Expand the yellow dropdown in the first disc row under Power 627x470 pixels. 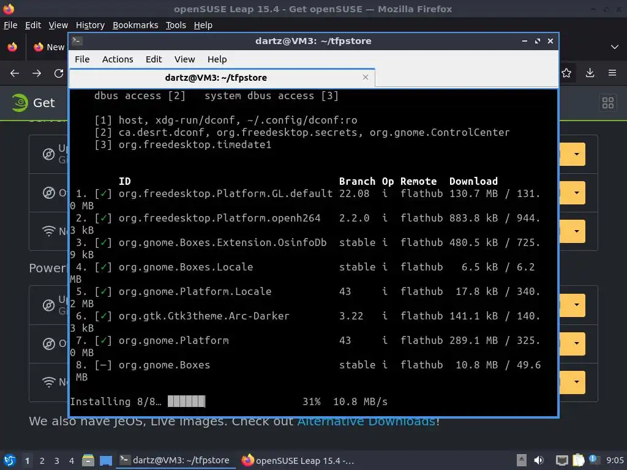pos(576,305)
